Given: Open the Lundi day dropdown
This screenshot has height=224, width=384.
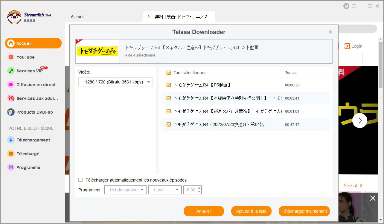Looking at the screenshot, I should [165, 190].
